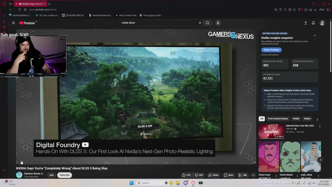The height and width of the screenshot is (187, 332).
Task: Open the 'wait, what did omni-' short thumbnail
Action: pyautogui.click(x=311, y=157)
